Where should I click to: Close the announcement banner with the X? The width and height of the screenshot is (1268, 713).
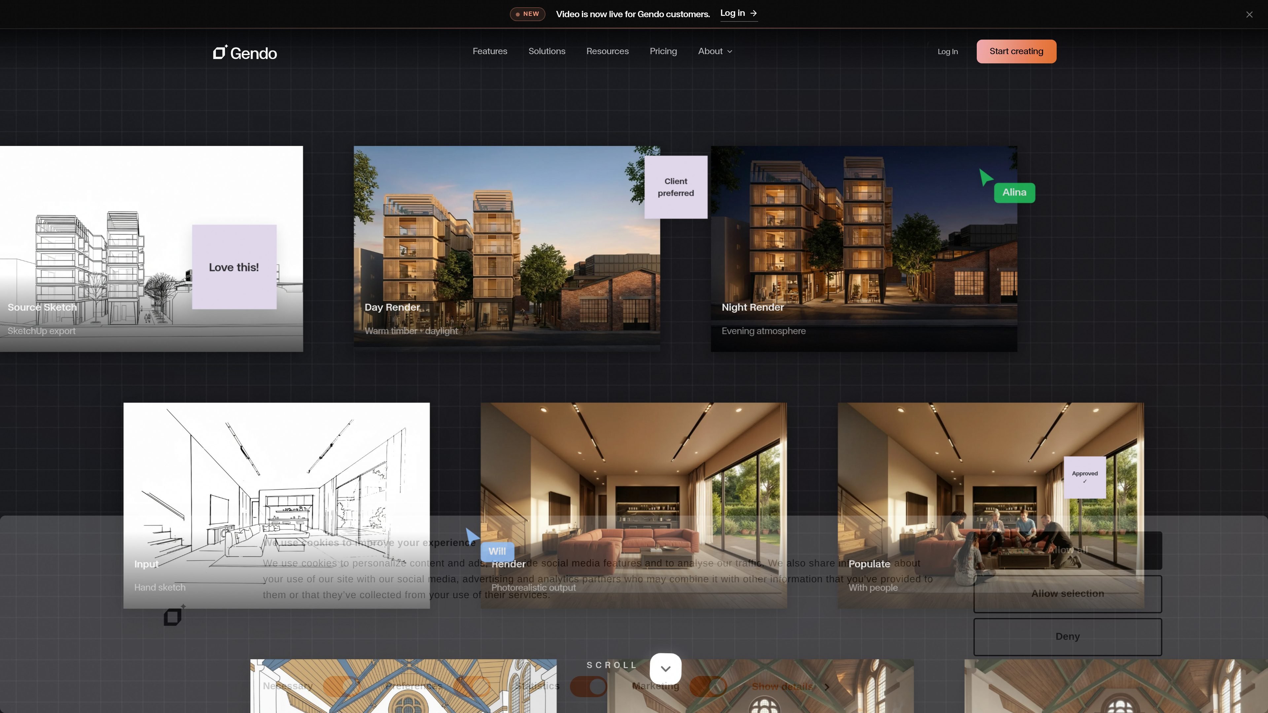click(1249, 14)
